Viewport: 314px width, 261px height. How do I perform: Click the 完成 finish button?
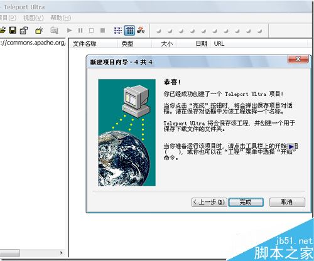[246, 202]
